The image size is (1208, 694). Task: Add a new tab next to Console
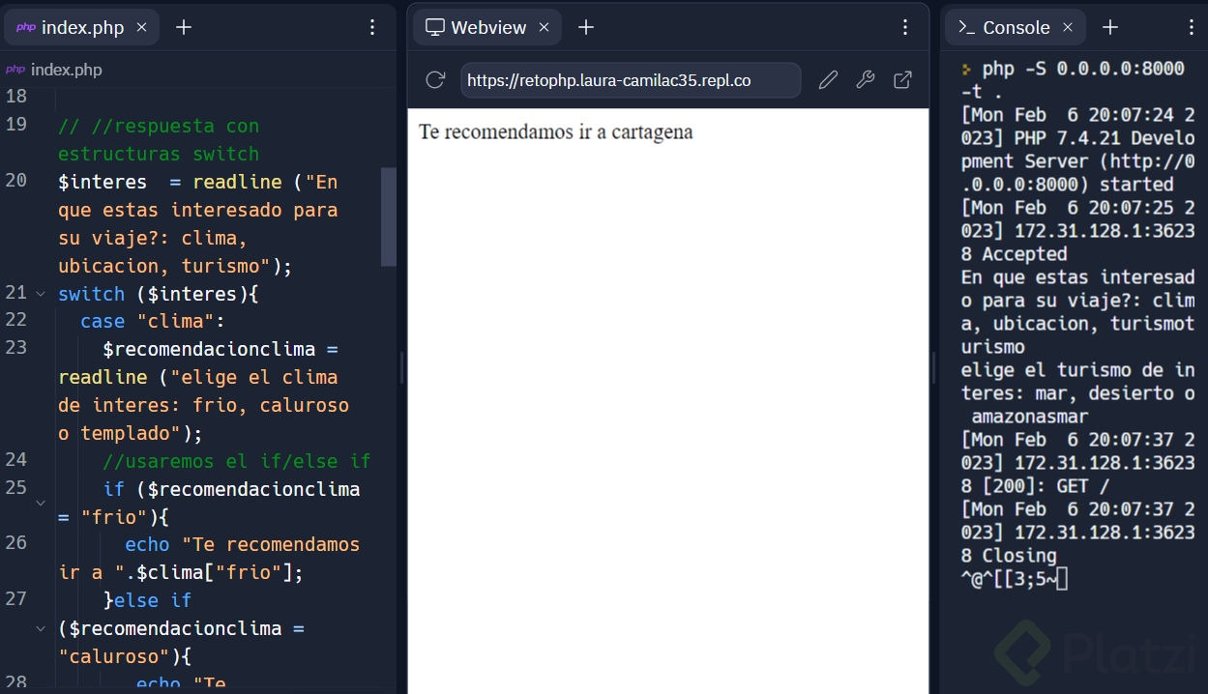point(1110,27)
